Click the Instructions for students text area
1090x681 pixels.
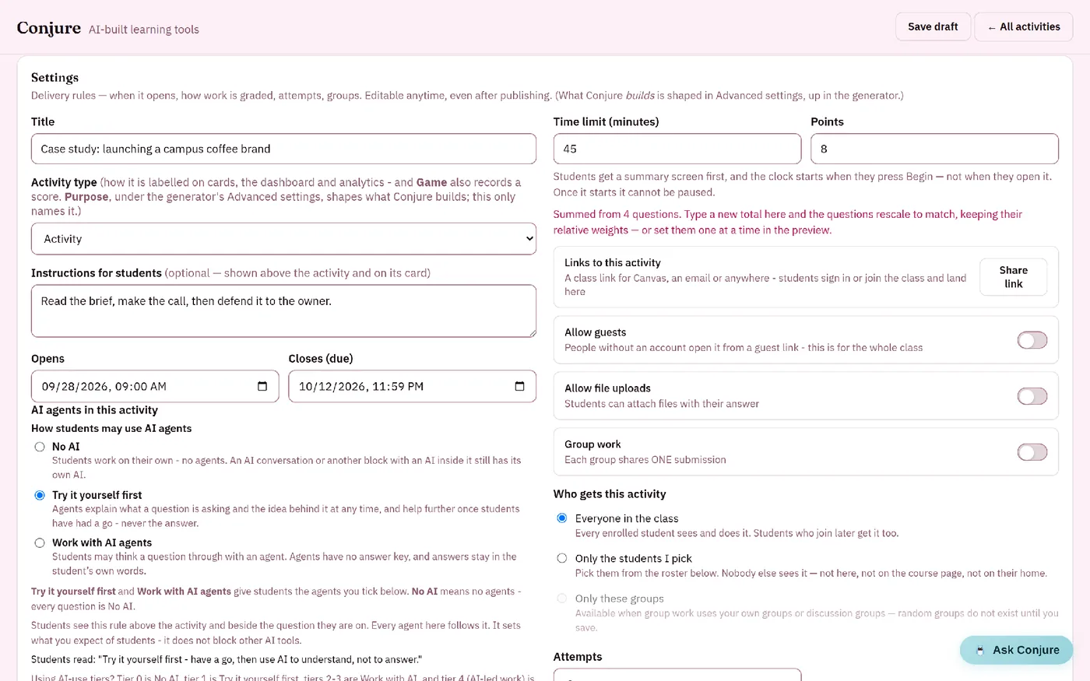pos(283,311)
